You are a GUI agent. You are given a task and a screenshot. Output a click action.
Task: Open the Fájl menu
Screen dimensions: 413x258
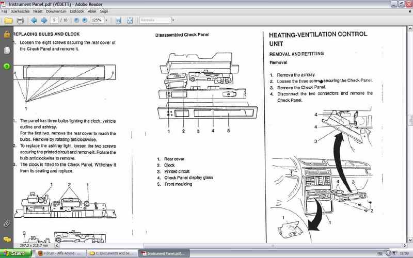[x=5, y=11]
